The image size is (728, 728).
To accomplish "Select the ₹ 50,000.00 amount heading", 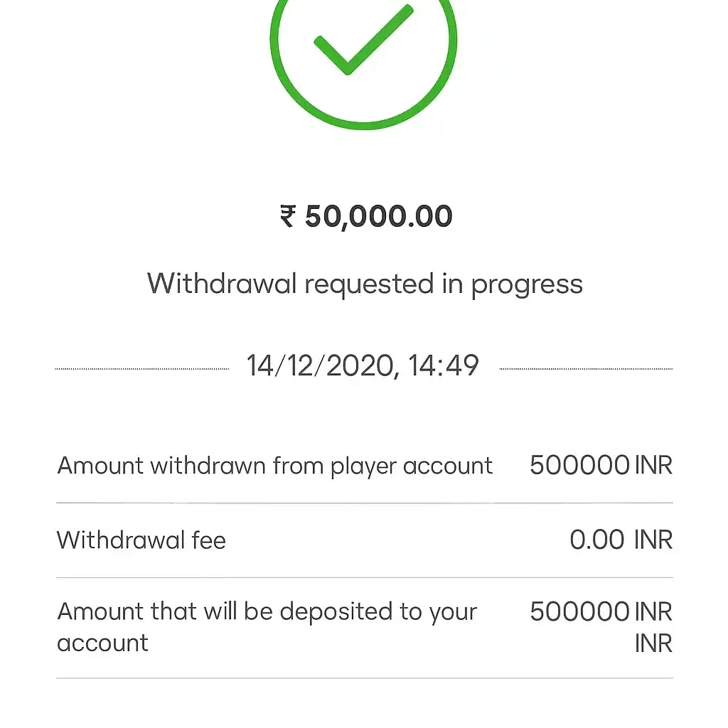I will tap(364, 216).
